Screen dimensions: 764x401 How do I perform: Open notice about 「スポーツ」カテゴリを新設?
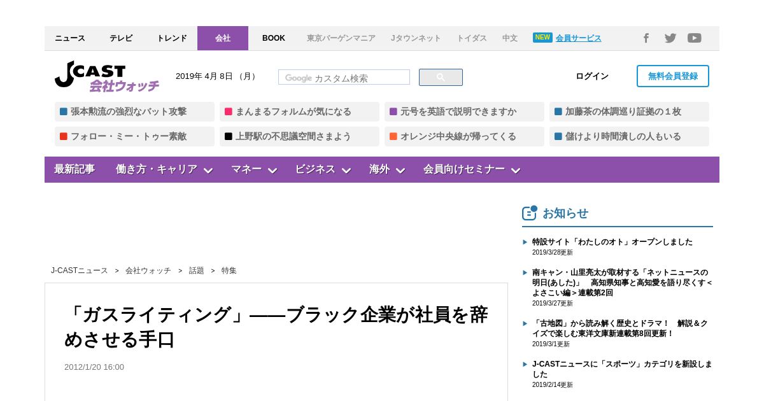pos(622,369)
